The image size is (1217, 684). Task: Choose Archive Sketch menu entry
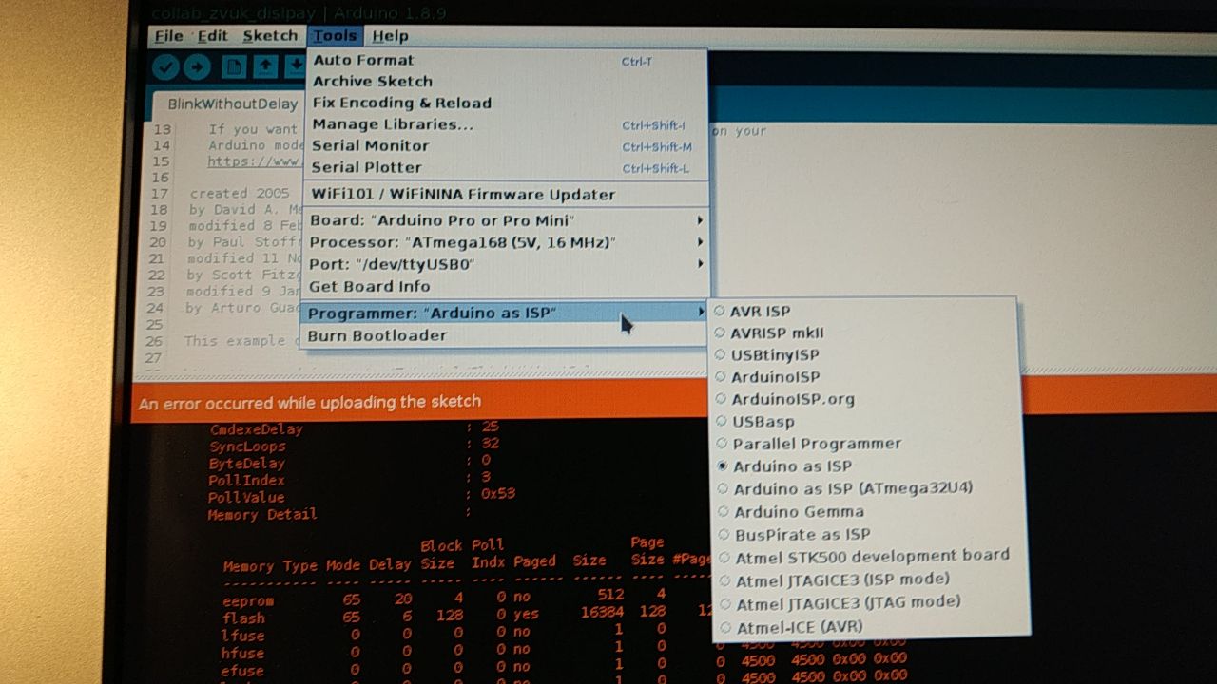(505, 82)
